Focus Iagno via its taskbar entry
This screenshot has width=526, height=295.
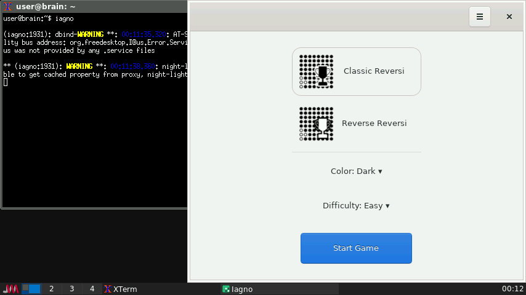[279, 289]
